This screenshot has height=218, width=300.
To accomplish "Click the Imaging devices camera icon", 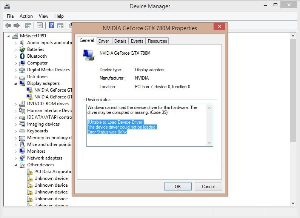I will 22,124.
